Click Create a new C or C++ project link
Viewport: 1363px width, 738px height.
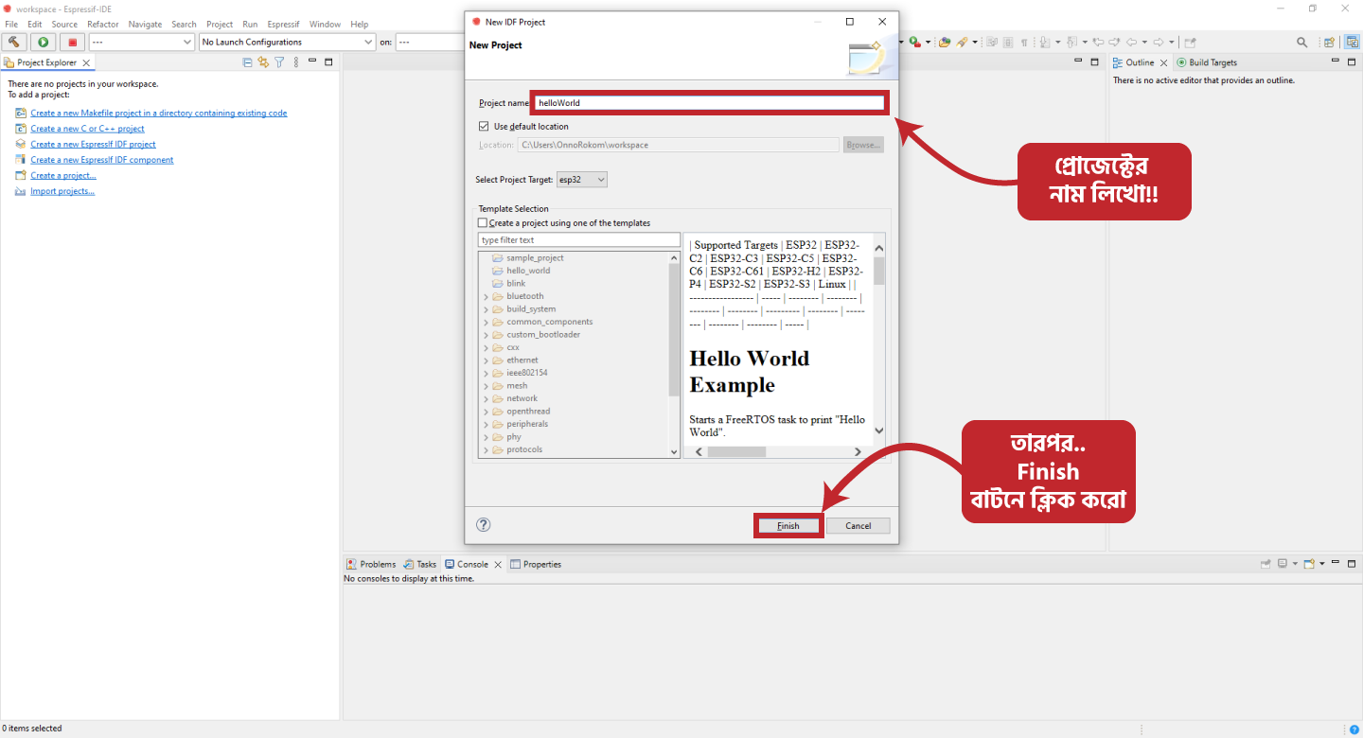87,129
